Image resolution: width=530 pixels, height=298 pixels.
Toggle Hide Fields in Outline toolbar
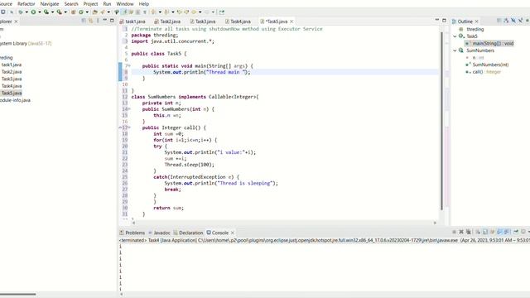[513, 21]
